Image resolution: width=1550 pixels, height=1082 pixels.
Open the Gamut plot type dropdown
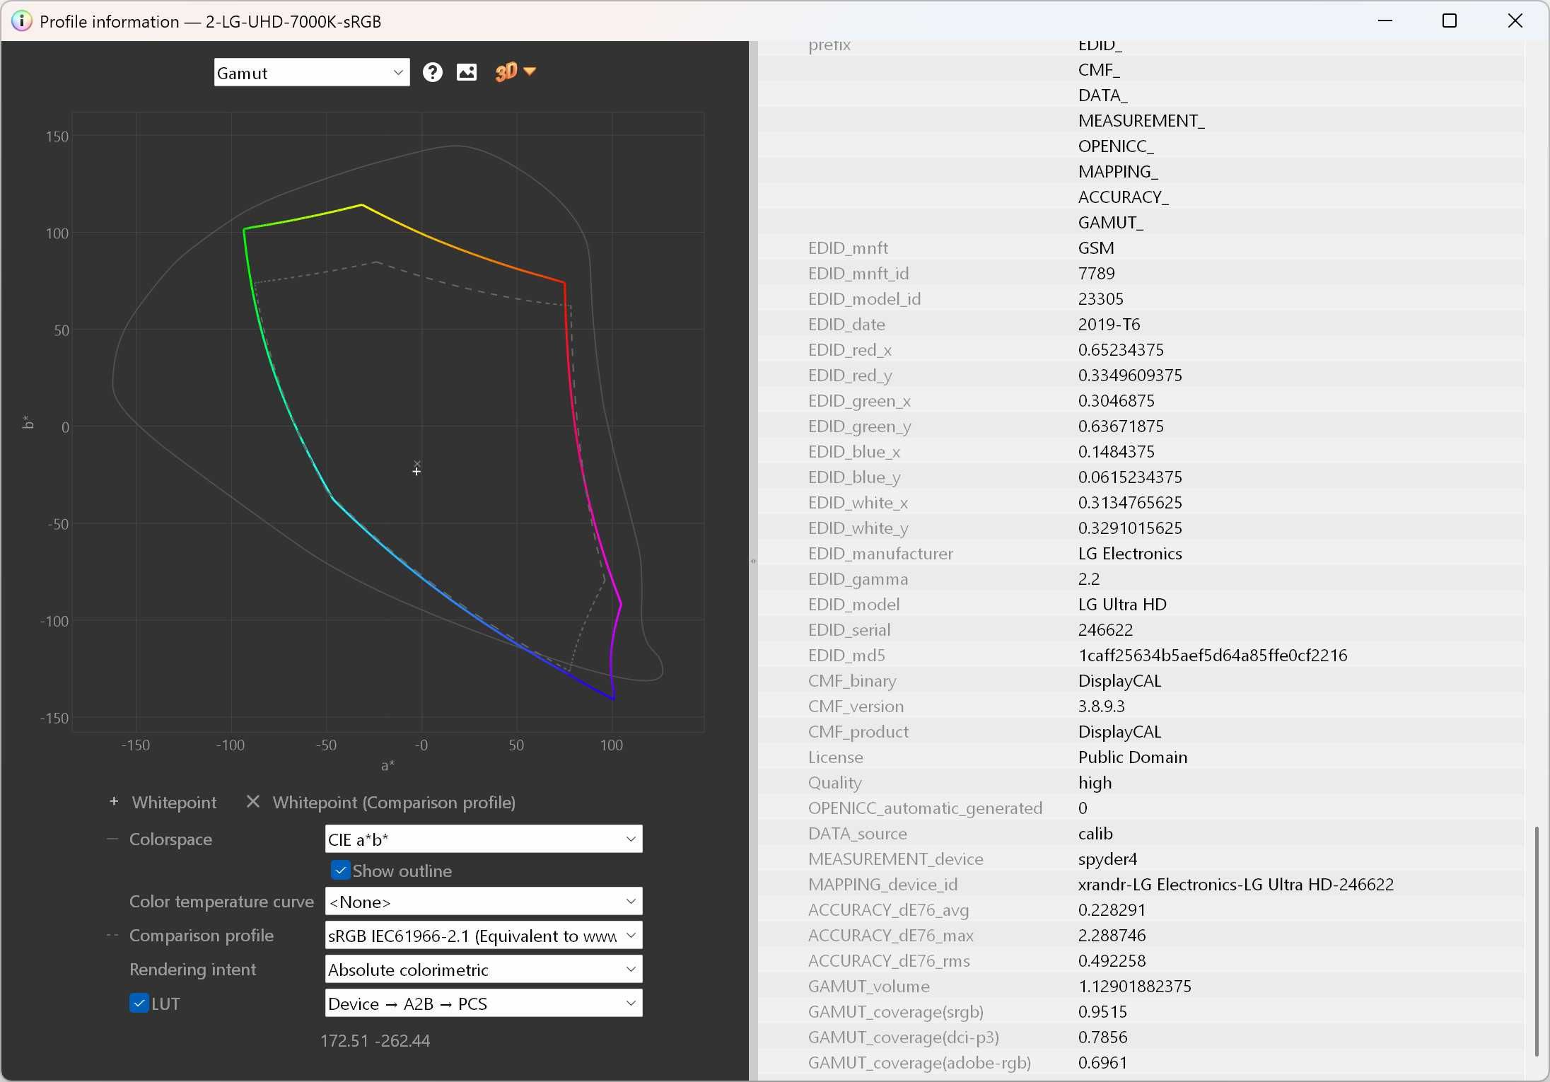[312, 73]
